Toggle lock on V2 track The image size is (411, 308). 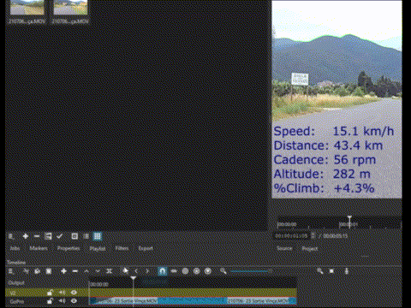click(50, 293)
